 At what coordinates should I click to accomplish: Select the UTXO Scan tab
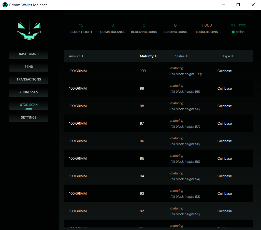point(29,105)
